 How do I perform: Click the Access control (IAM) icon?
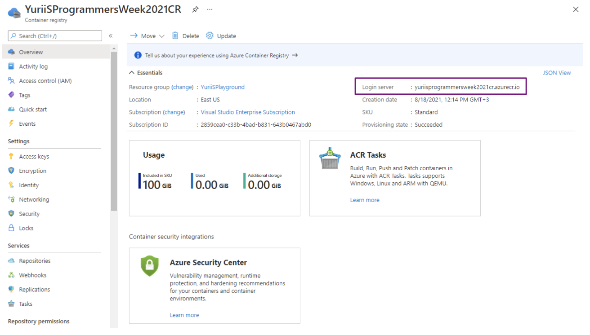tap(11, 81)
